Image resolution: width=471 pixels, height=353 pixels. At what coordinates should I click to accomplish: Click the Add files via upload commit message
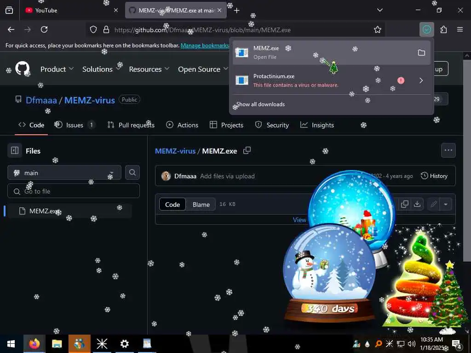(227, 176)
